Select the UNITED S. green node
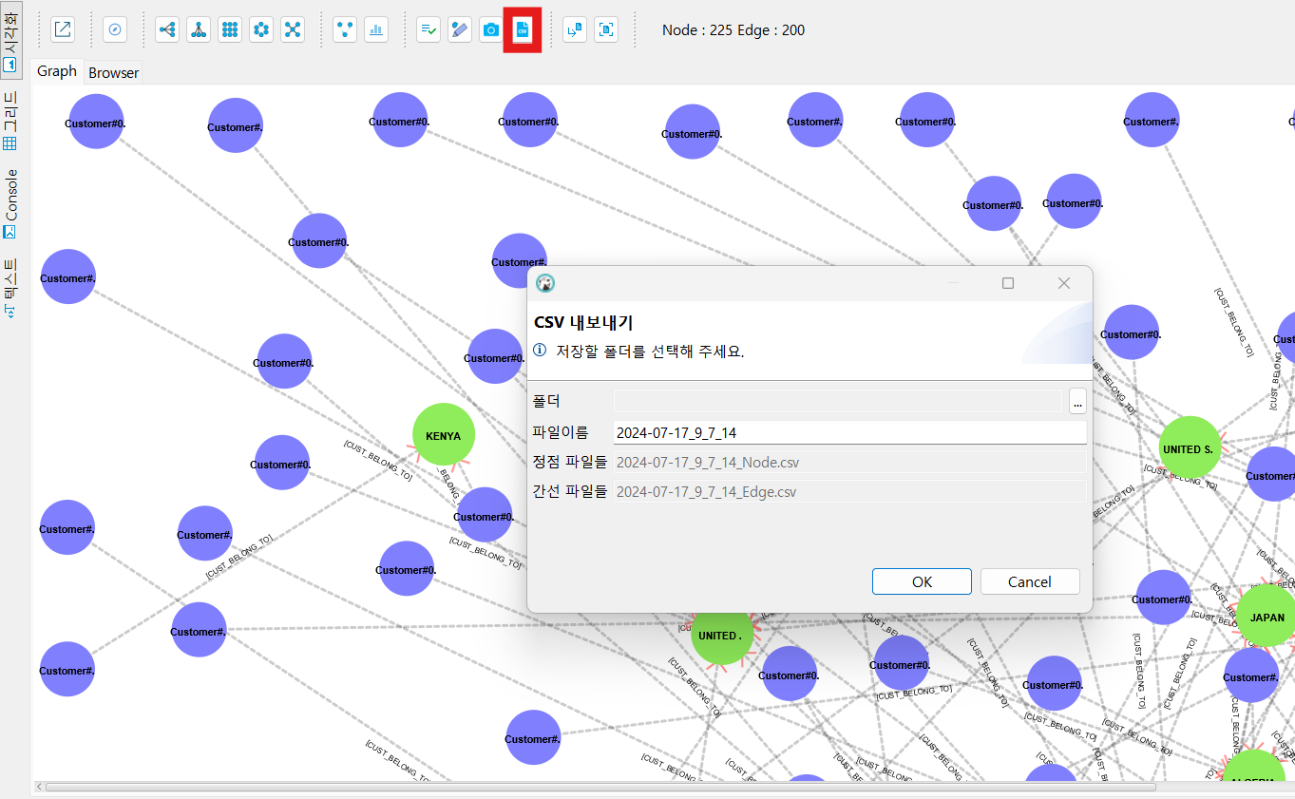This screenshot has width=1295, height=799. (1190, 448)
